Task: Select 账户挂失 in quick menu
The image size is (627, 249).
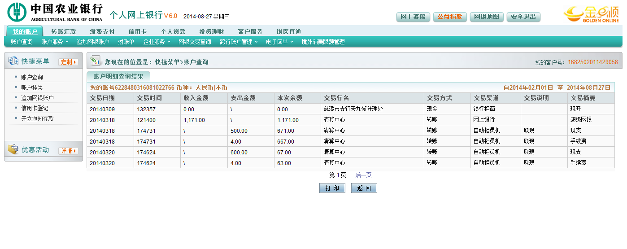Action: 32,87
